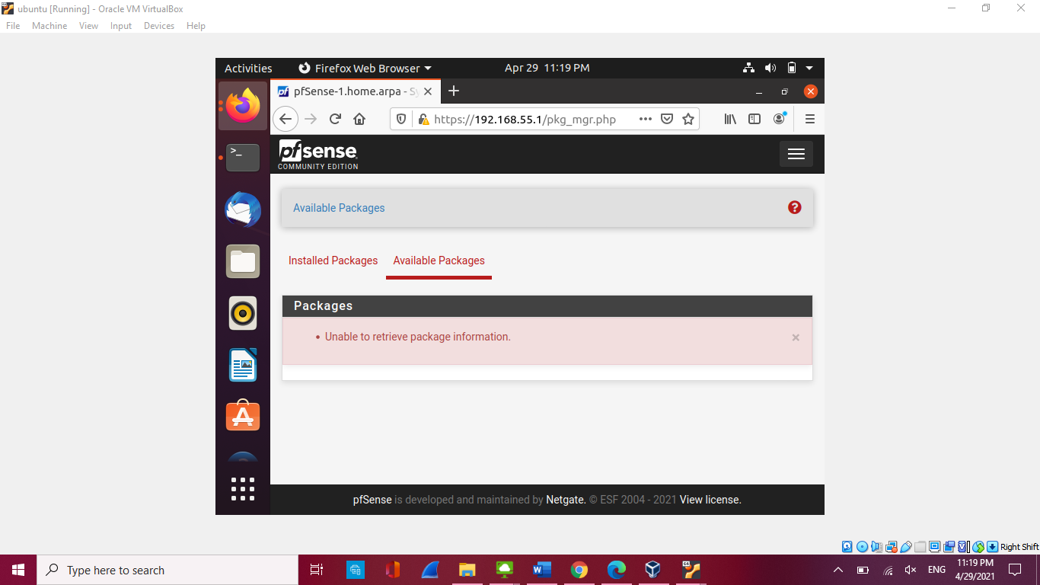The height and width of the screenshot is (585, 1040).
Task: Select the Available Packages tab
Action: (439, 261)
